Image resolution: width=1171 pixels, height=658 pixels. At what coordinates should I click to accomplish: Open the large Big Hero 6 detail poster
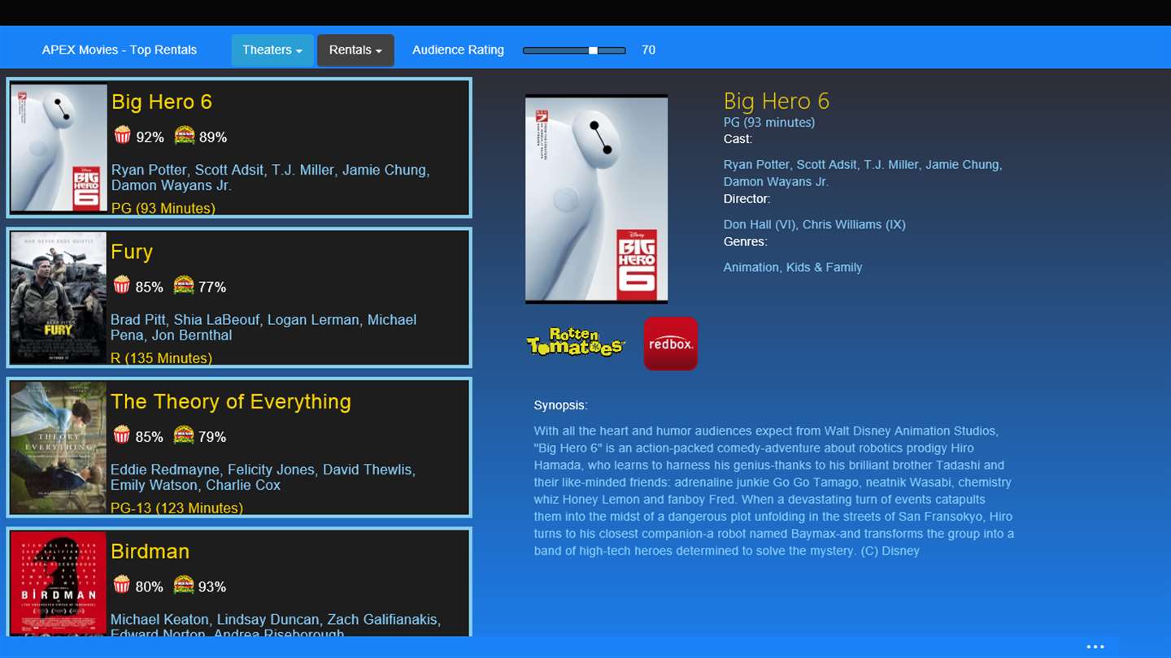point(596,199)
